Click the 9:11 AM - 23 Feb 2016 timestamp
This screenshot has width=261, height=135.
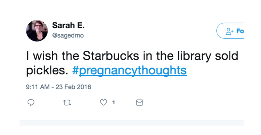[x=58, y=87]
